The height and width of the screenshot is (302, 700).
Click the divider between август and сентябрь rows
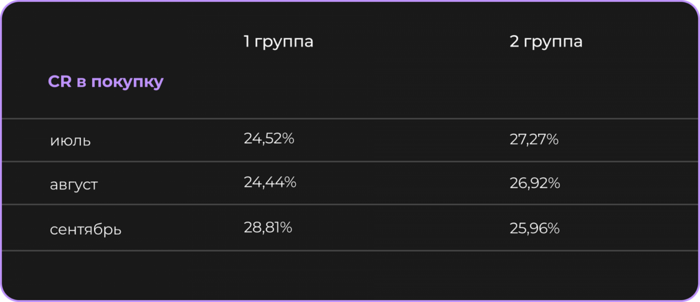point(350,205)
